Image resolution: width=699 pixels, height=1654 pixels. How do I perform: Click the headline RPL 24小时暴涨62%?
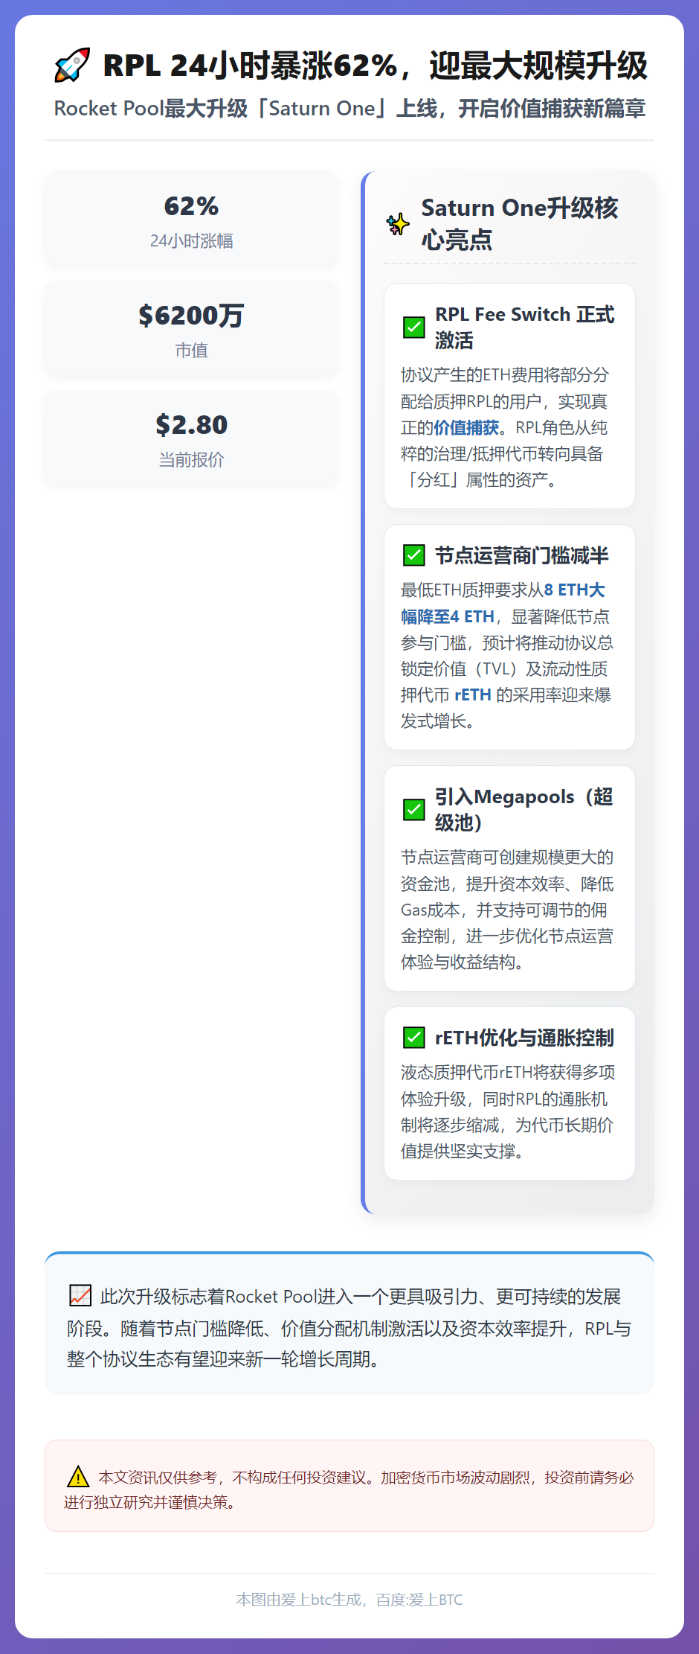[x=375, y=66]
